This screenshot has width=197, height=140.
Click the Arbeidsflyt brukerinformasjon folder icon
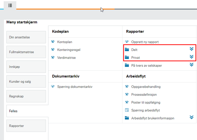(127, 118)
